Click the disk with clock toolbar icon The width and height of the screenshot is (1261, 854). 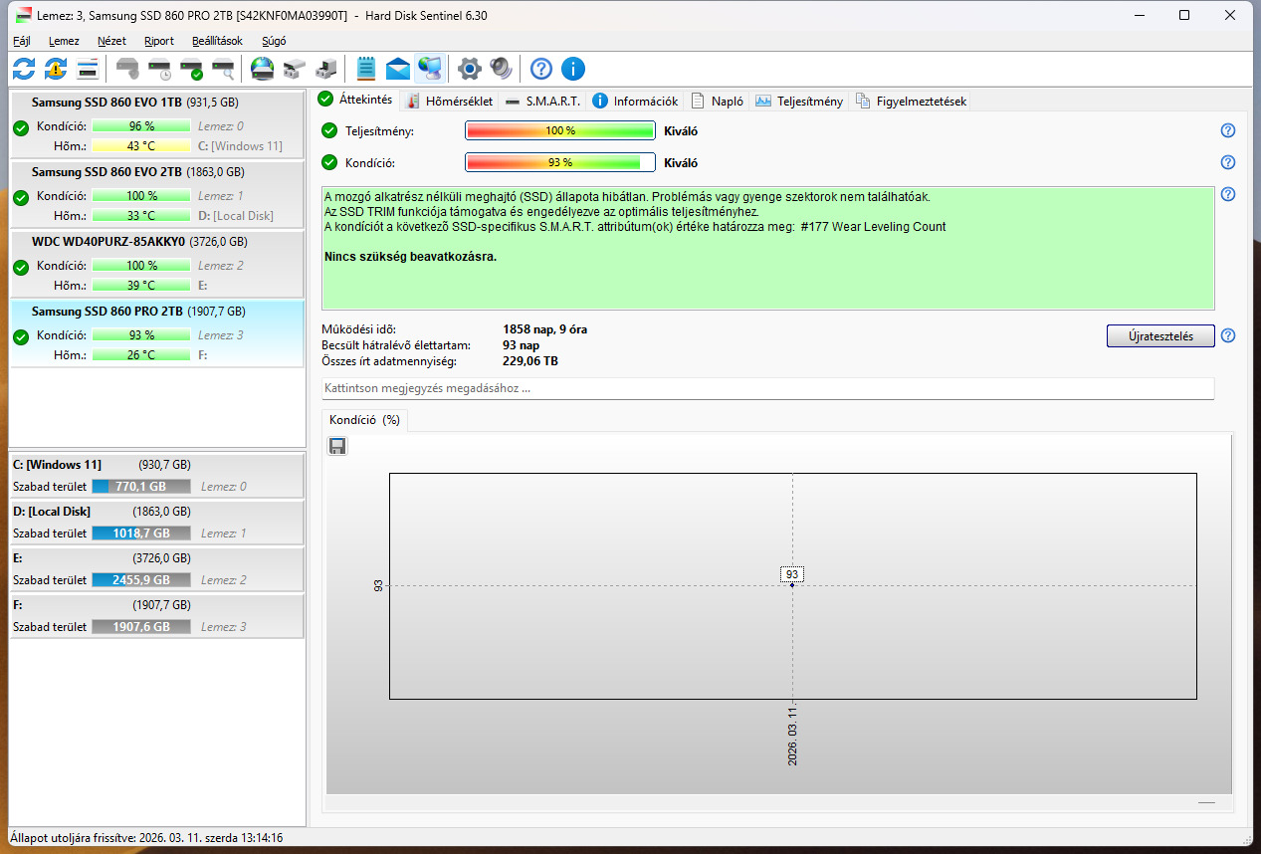pos(159,69)
